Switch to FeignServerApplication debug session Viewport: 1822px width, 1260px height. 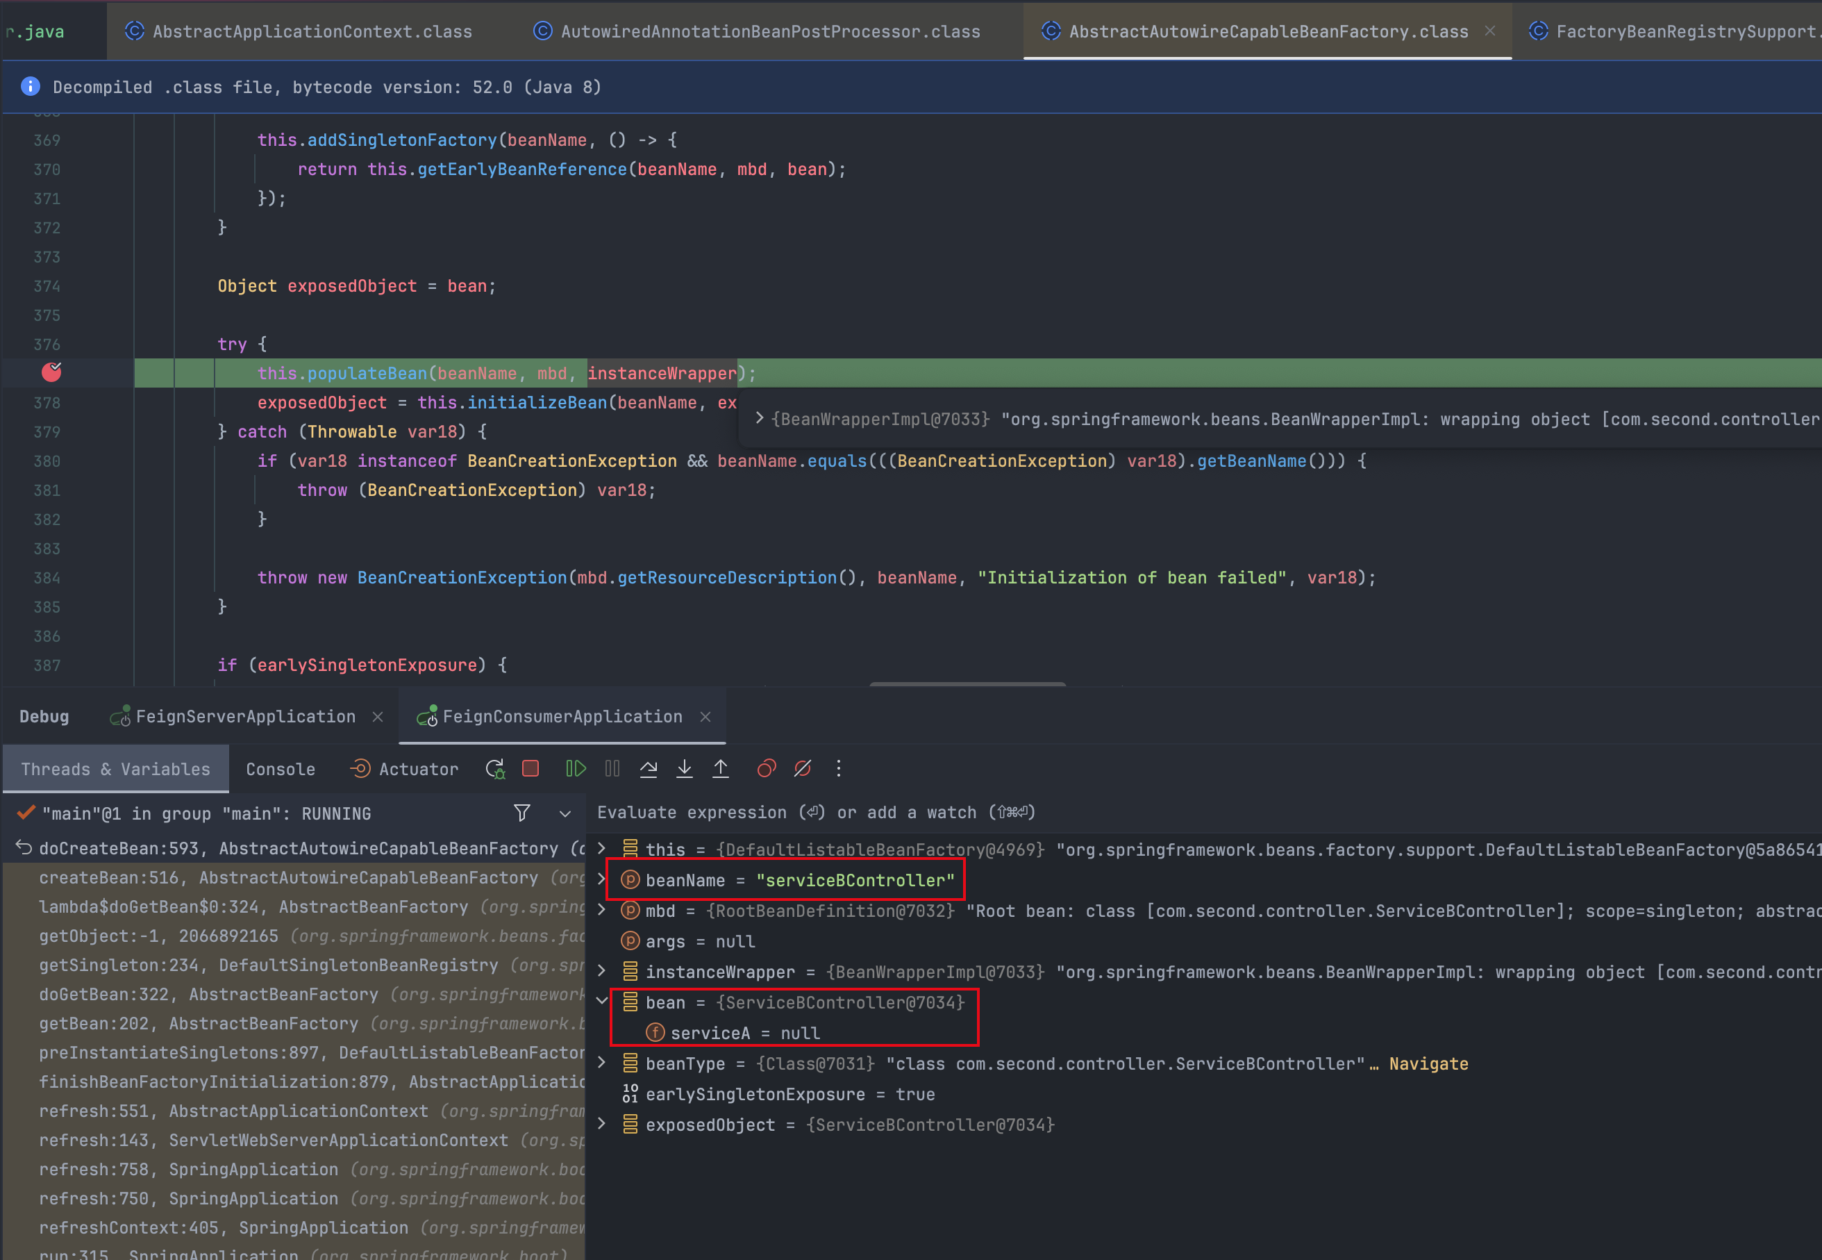(x=245, y=717)
